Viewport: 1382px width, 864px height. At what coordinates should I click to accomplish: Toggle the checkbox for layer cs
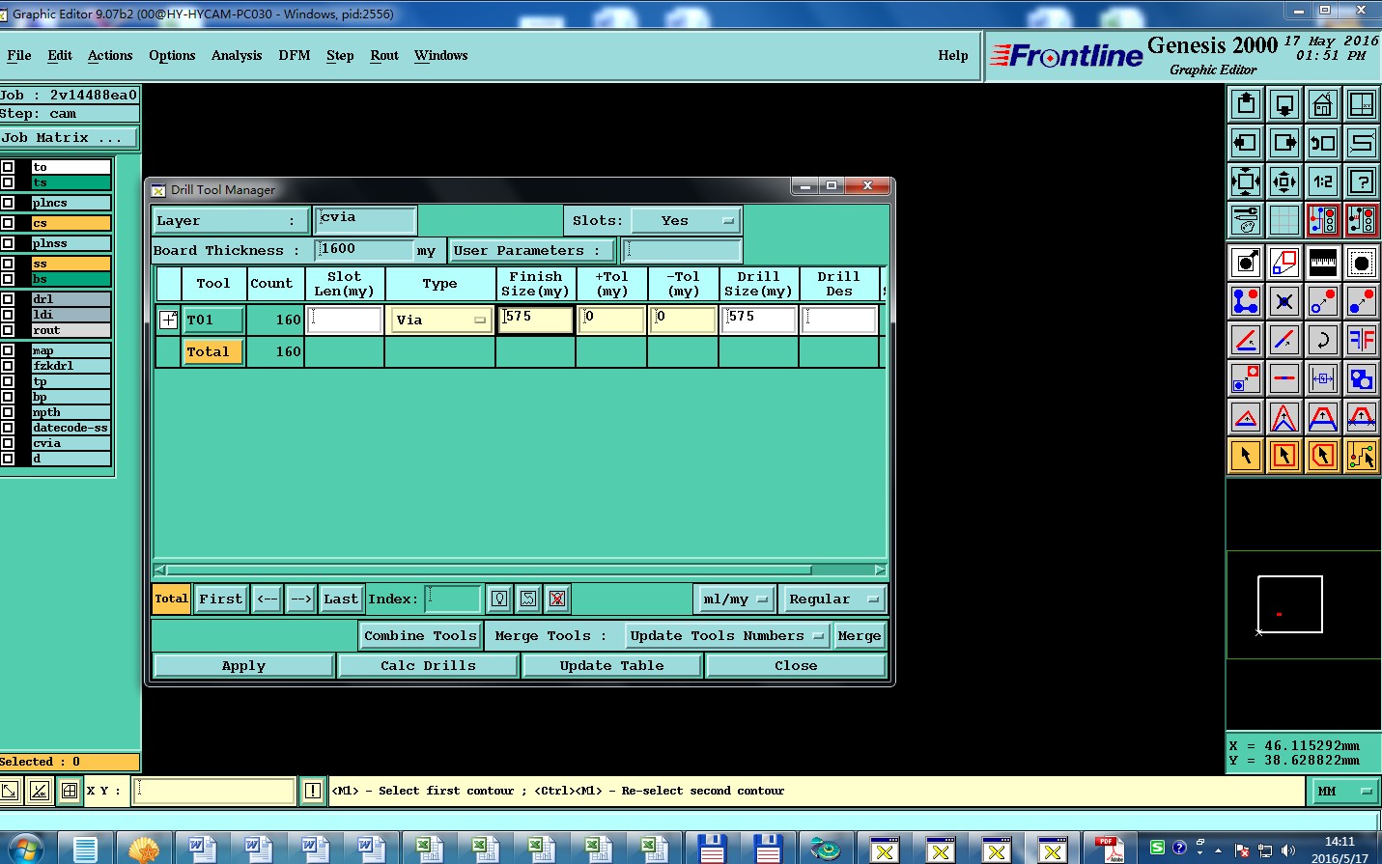(x=8, y=223)
